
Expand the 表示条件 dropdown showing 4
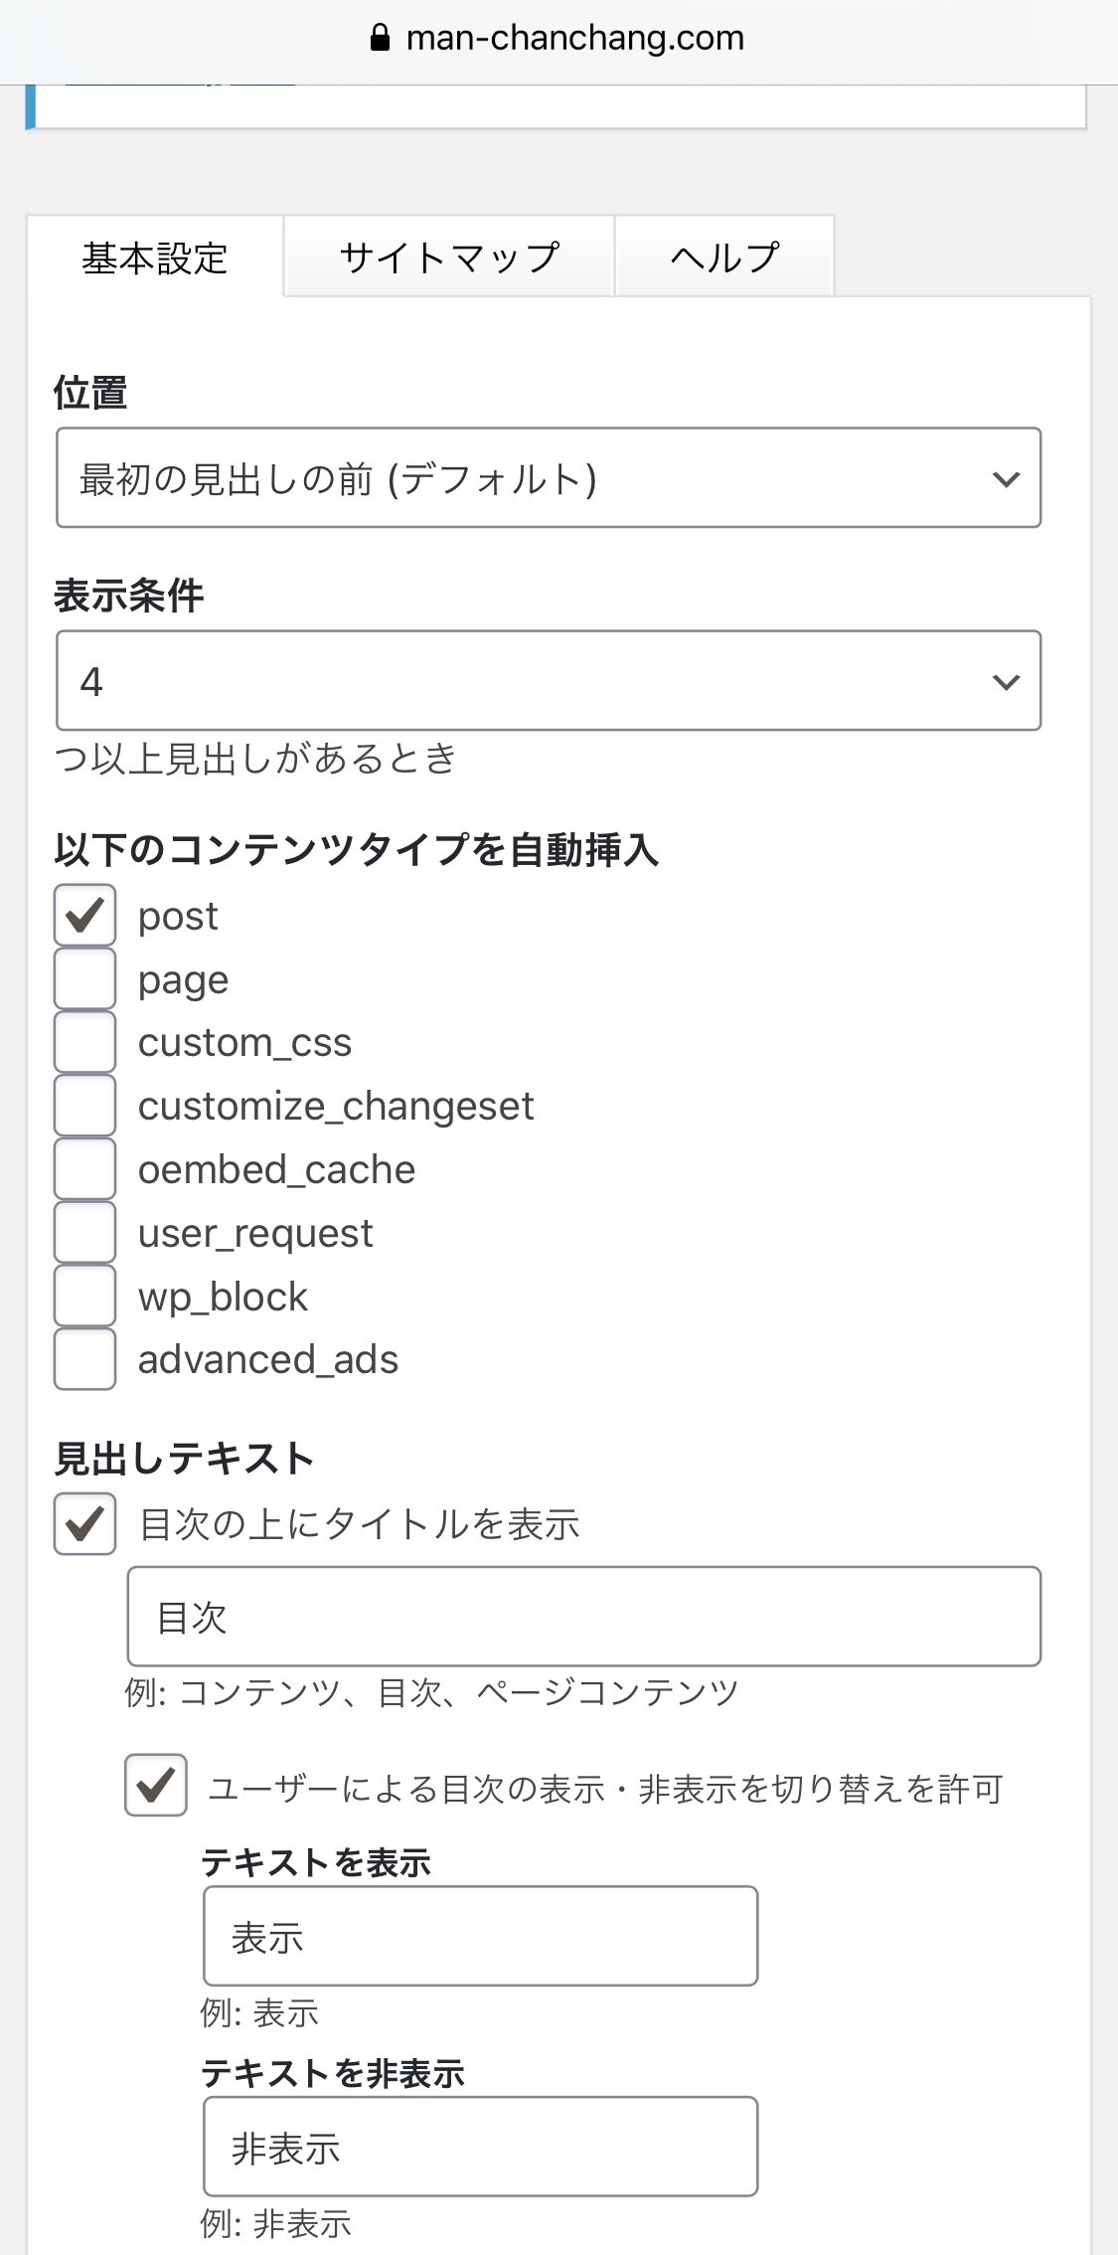click(x=549, y=681)
